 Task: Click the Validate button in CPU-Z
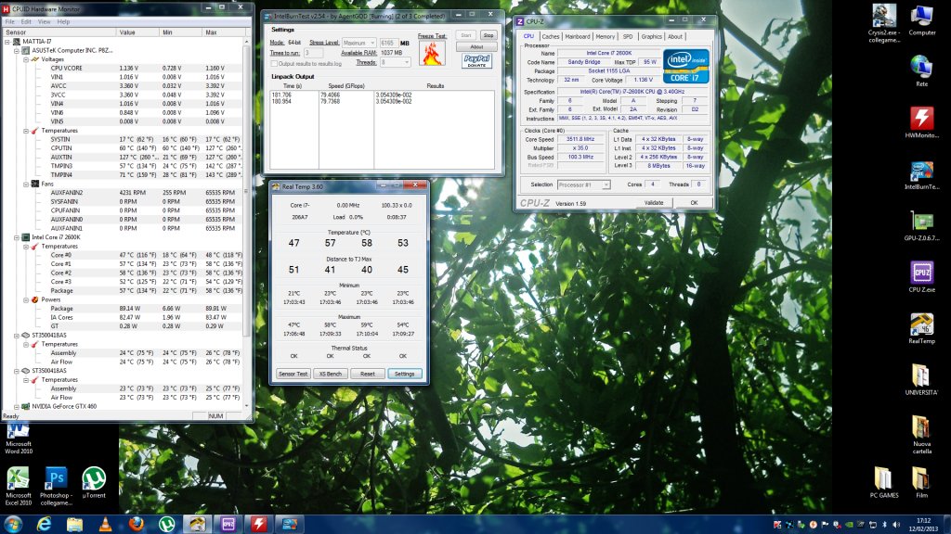coord(654,203)
